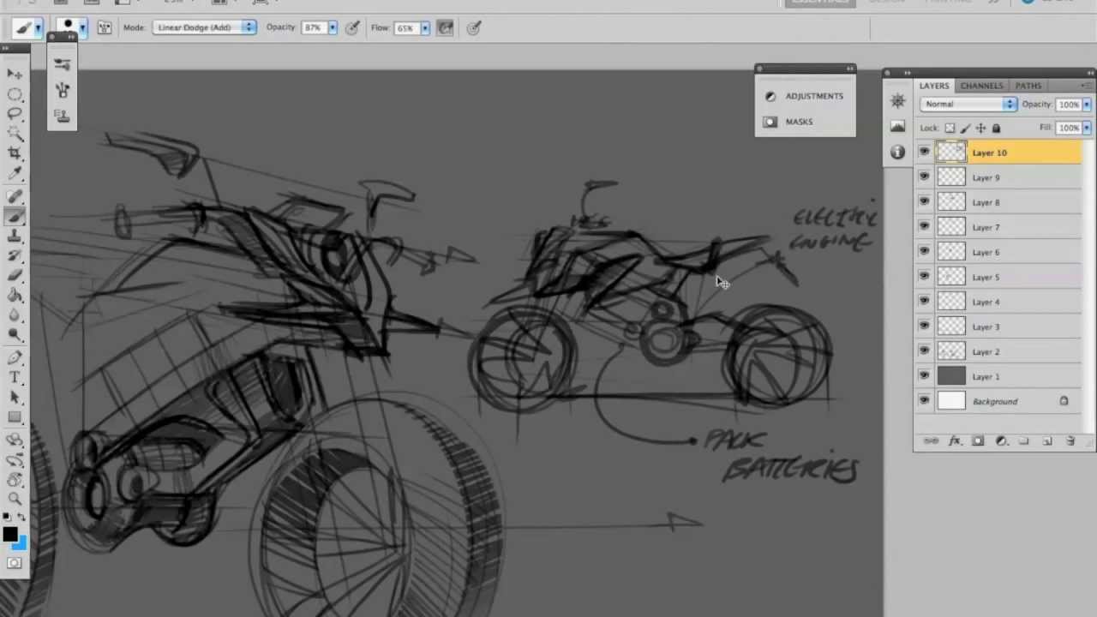Image resolution: width=1097 pixels, height=617 pixels.
Task: Hide Layer 9 visibility eye
Action: [x=924, y=177]
